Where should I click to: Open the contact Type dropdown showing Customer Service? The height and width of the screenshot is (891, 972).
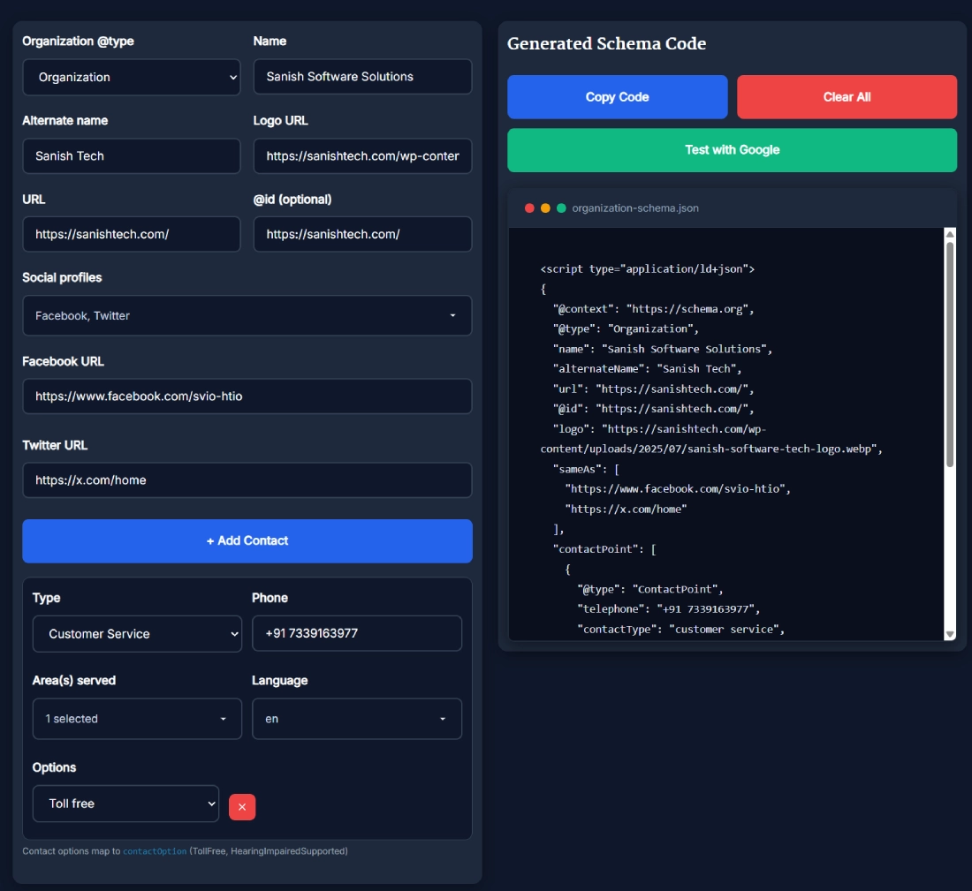coord(137,633)
